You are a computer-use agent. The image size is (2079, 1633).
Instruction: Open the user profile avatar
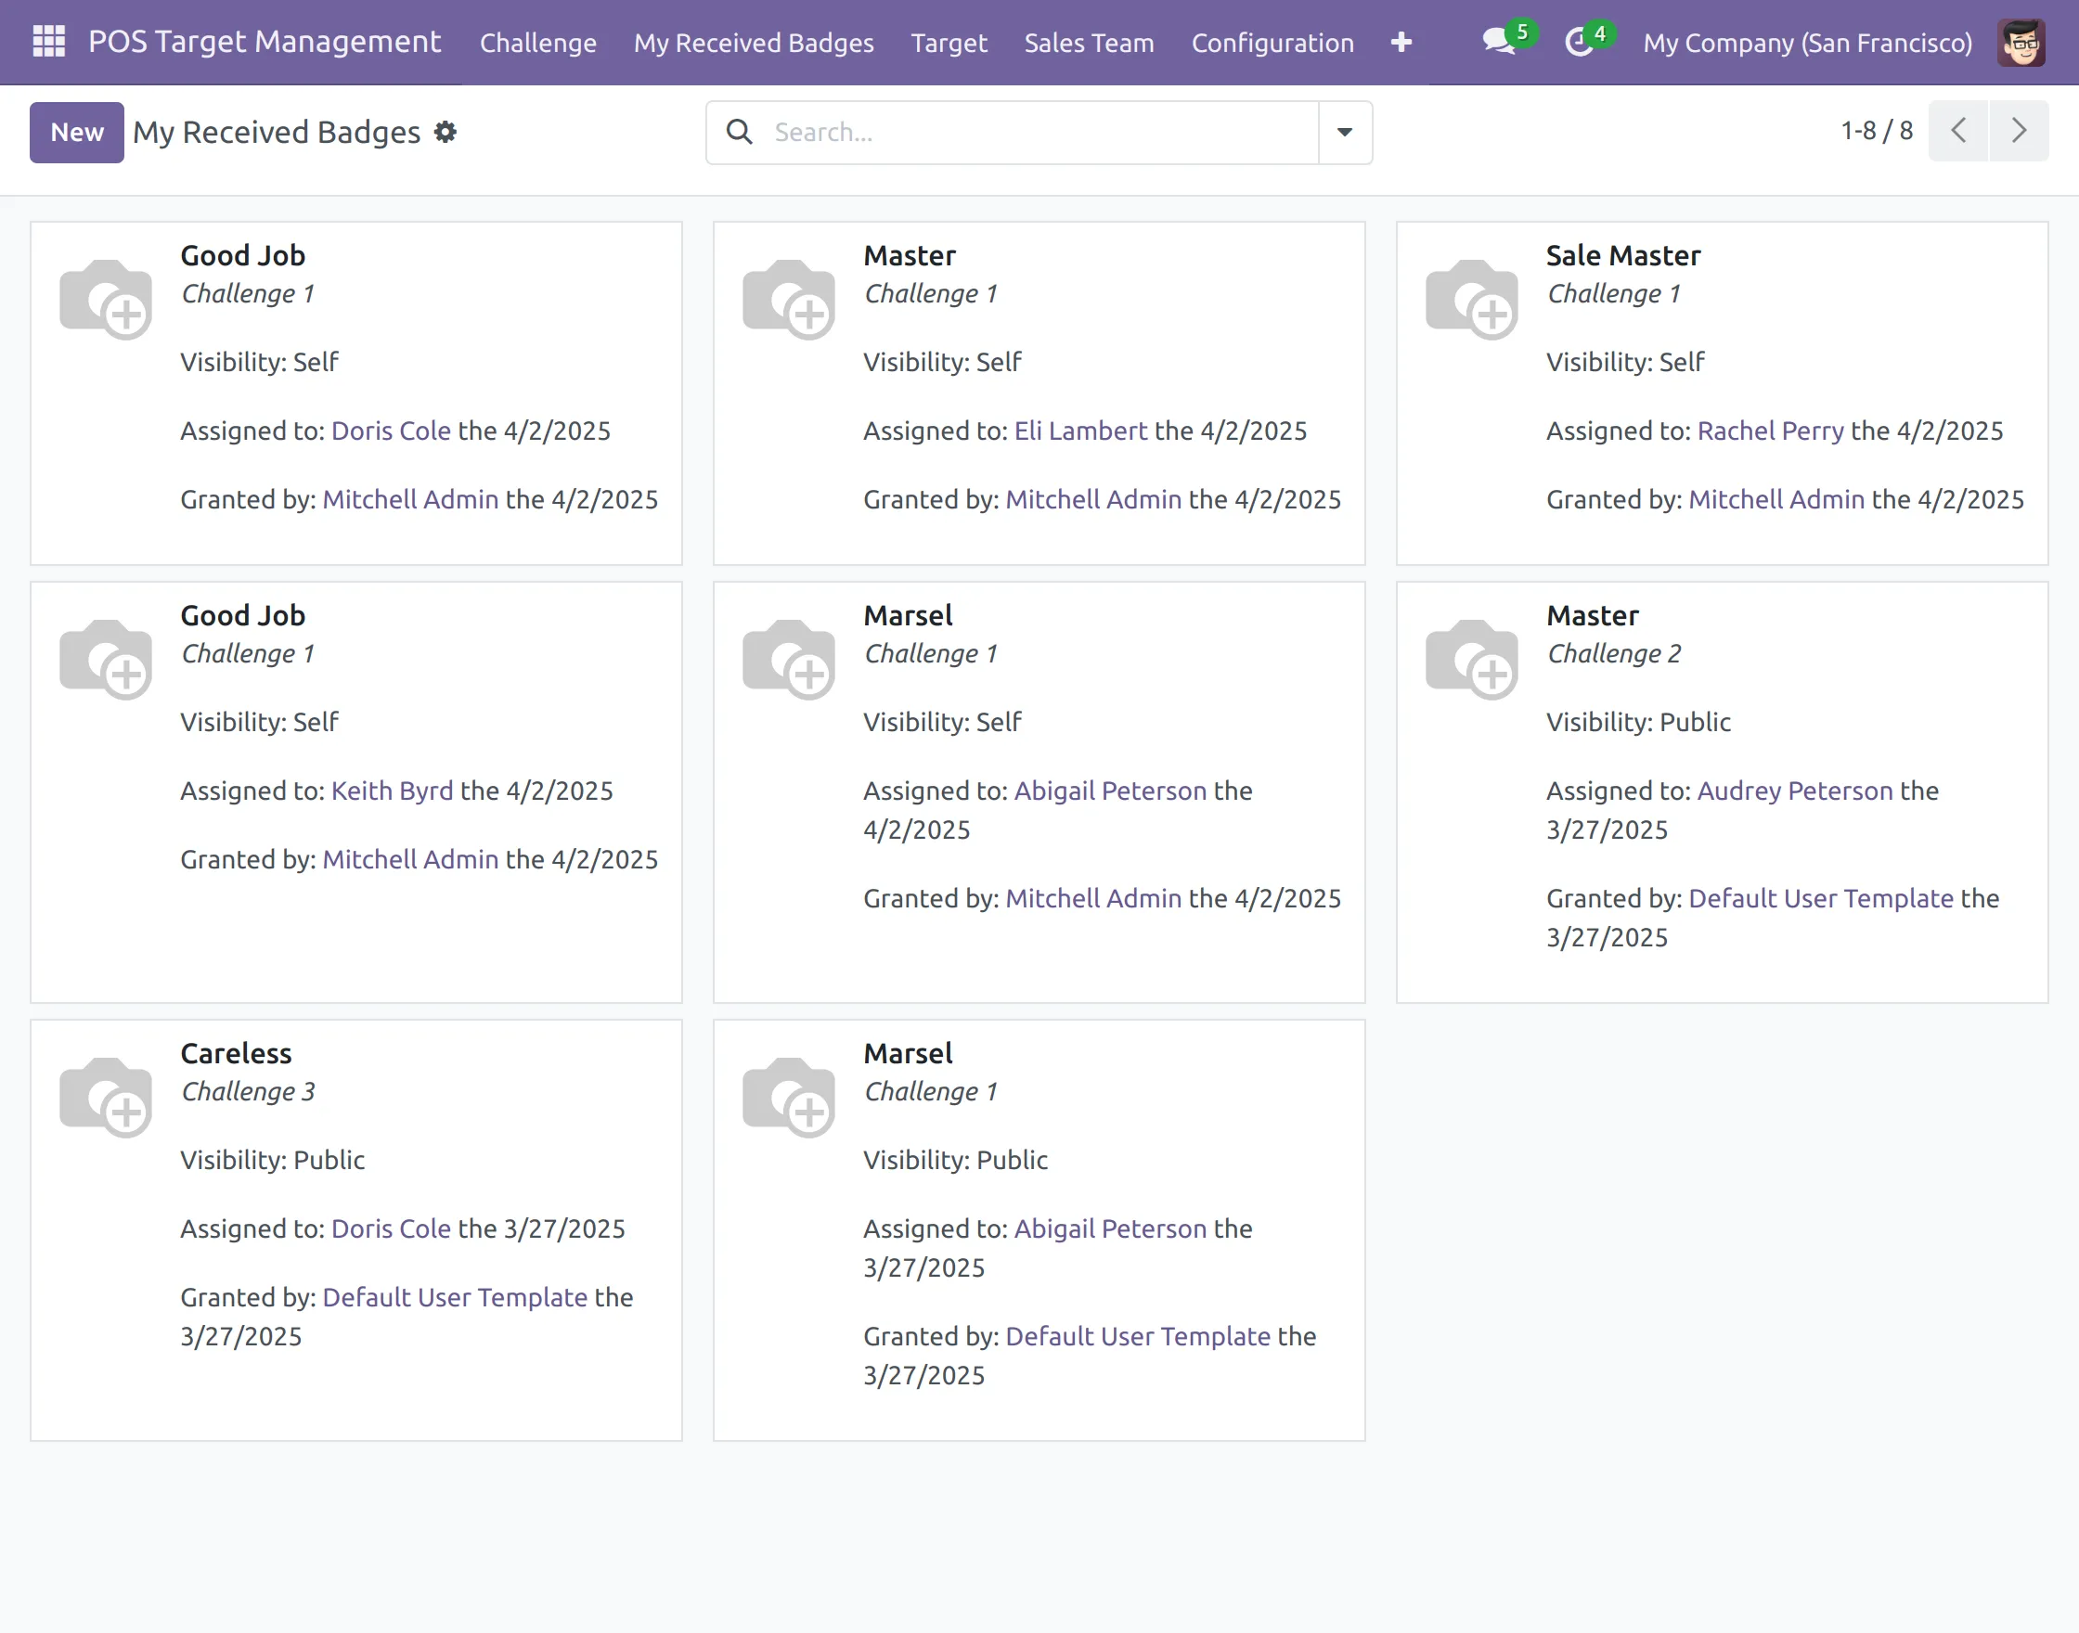tap(2020, 42)
